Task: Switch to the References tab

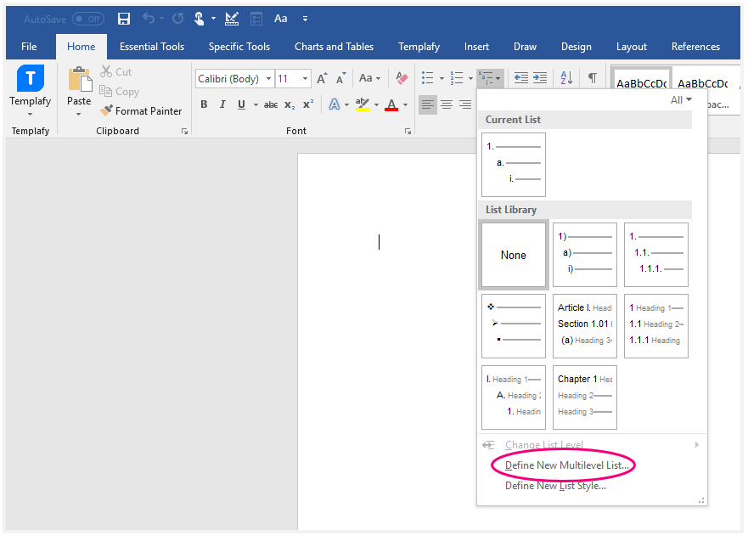Action: (x=695, y=46)
